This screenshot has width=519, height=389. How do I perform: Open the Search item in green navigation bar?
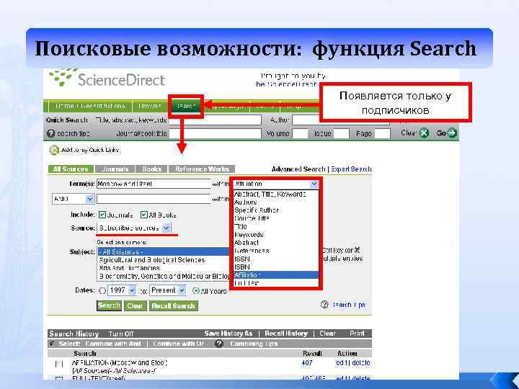[186, 106]
